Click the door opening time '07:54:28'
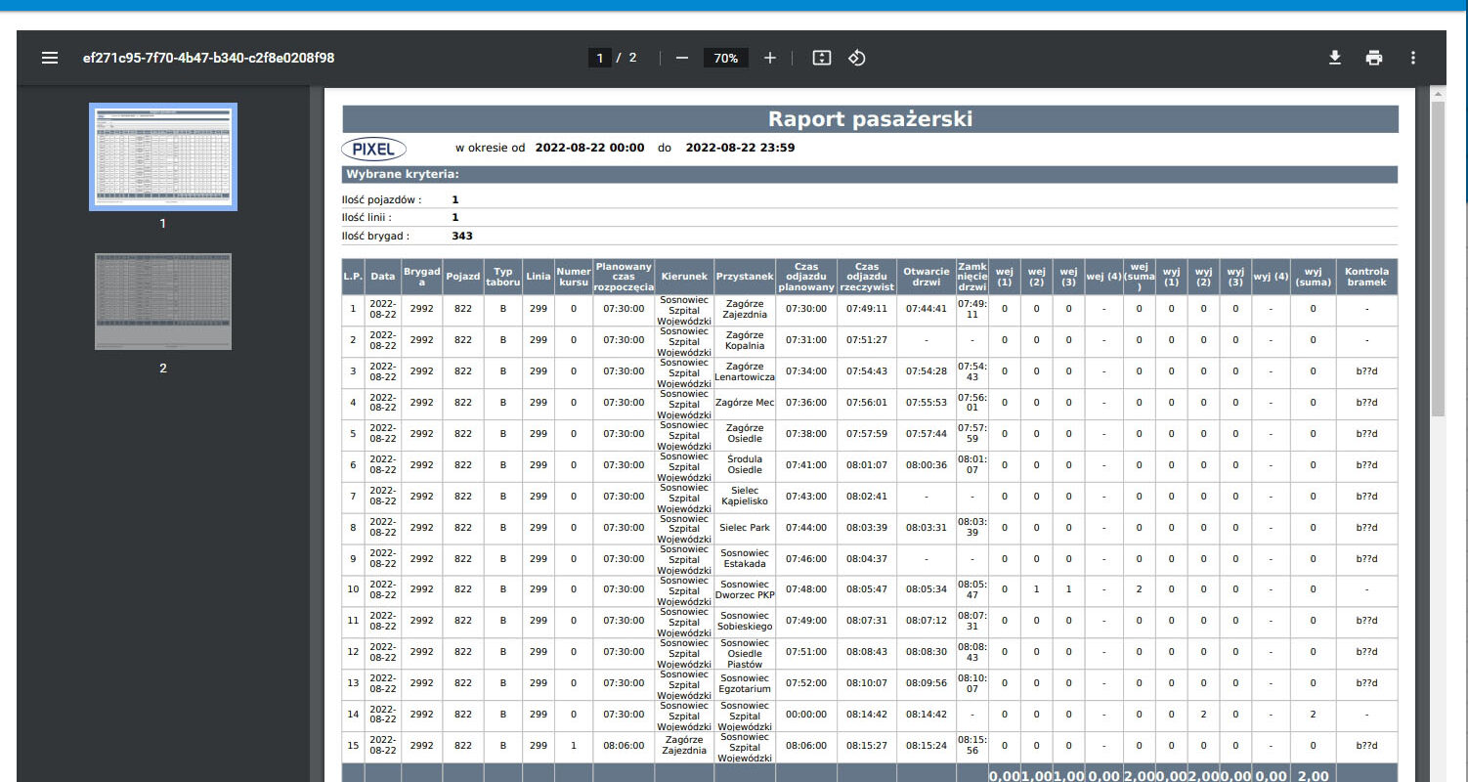 pyautogui.click(x=927, y=371)
